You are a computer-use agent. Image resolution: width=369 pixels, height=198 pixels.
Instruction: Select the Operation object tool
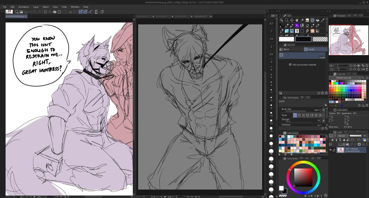(x=281, y=20)
